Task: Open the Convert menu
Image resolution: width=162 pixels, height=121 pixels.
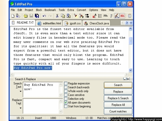Action: coord(81,10)
